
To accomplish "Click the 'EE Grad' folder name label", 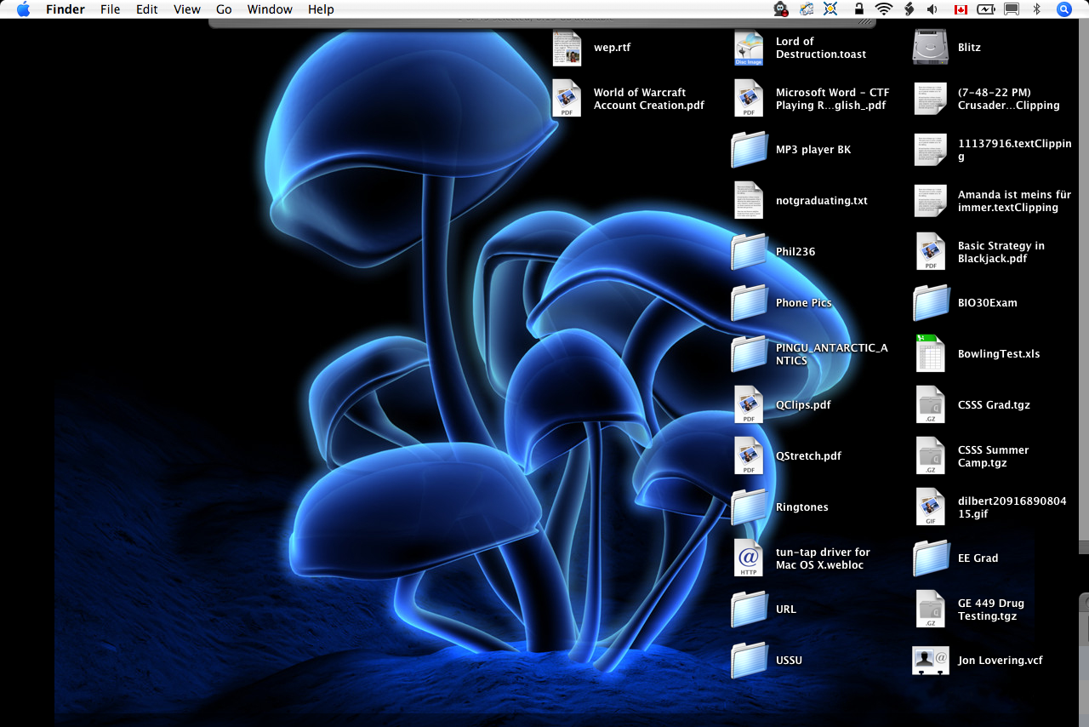I will click(x=978, y=558).
